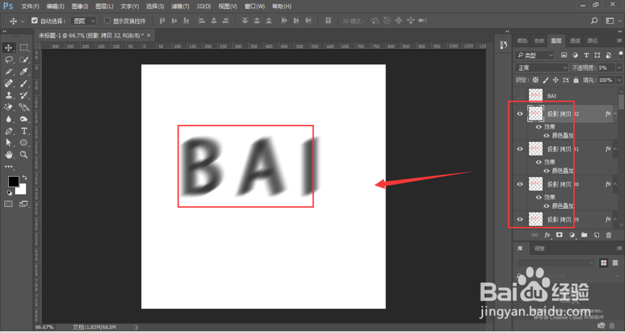Change the screen mode
This screenshot has height=333, width=625.
(x=24, y=204)
